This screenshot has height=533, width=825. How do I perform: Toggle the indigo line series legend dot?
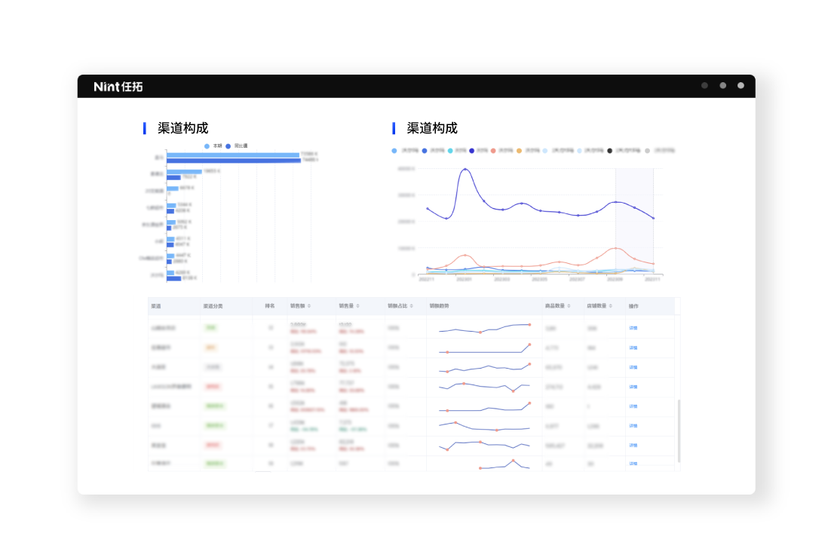pyautogui.click(x=471, y=151)
